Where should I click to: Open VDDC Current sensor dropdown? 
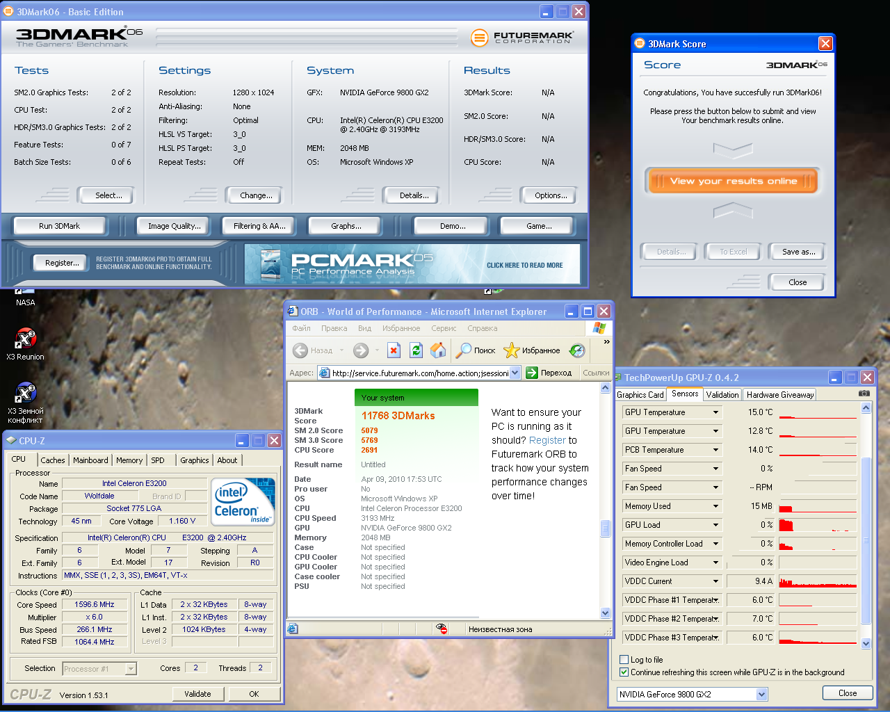click(715, 581)
